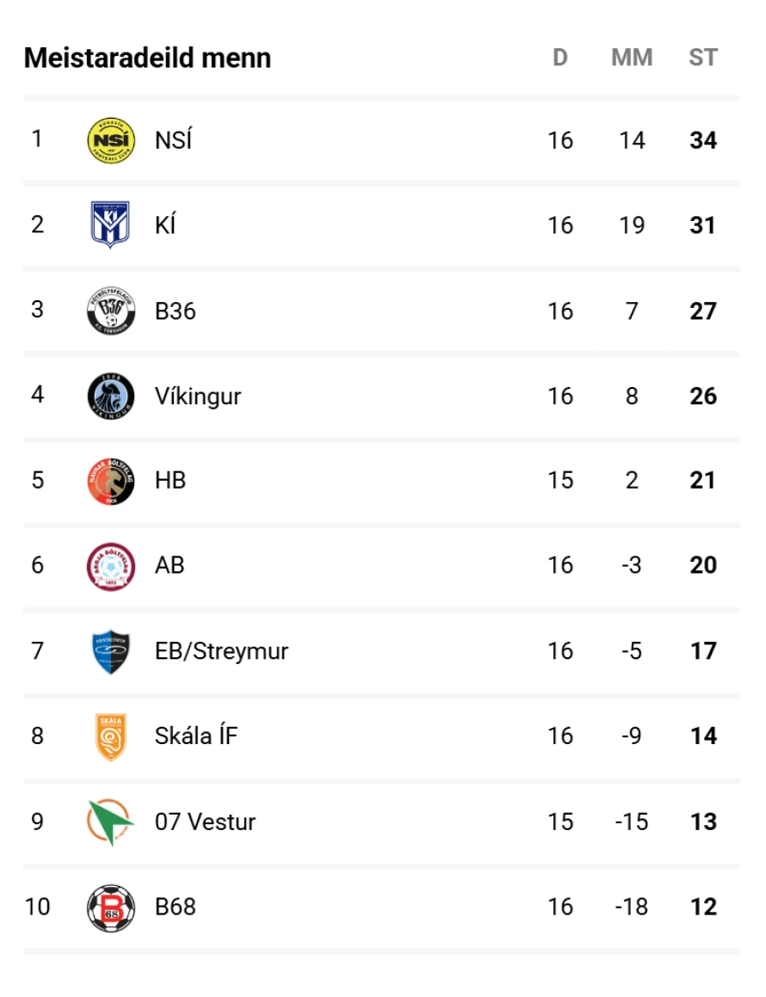Viewport: 766px width, 997px height.
Task: Sort by the ST points column header
Action: click(703, 58)
